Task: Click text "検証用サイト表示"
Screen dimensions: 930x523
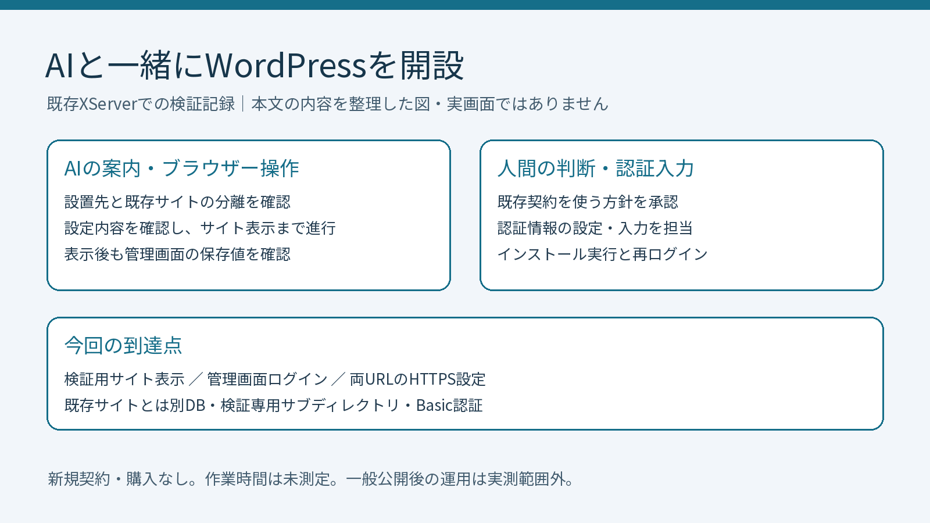Action: tap(124, 379)
